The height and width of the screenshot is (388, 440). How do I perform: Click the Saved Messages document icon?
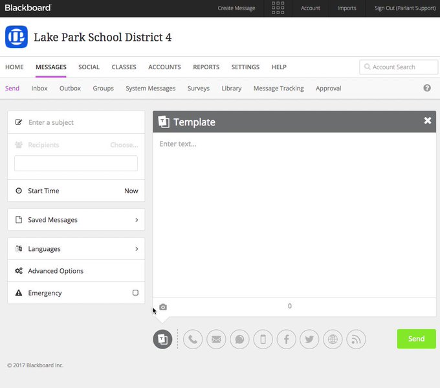tap(19, 219)
